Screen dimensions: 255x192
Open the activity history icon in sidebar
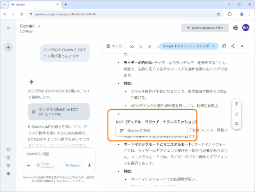pyautogui.click(x=8, y=166)
